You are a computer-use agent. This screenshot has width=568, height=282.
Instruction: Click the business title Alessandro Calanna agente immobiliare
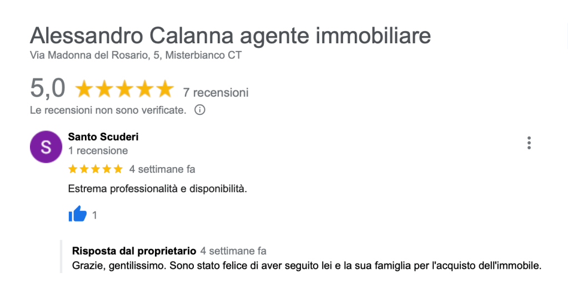tap(230, 36)
